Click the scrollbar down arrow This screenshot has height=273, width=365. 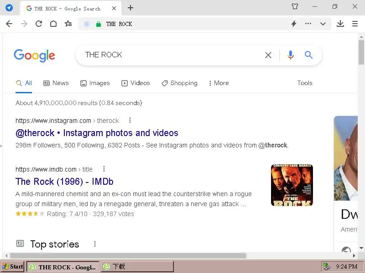click(361, 248)
